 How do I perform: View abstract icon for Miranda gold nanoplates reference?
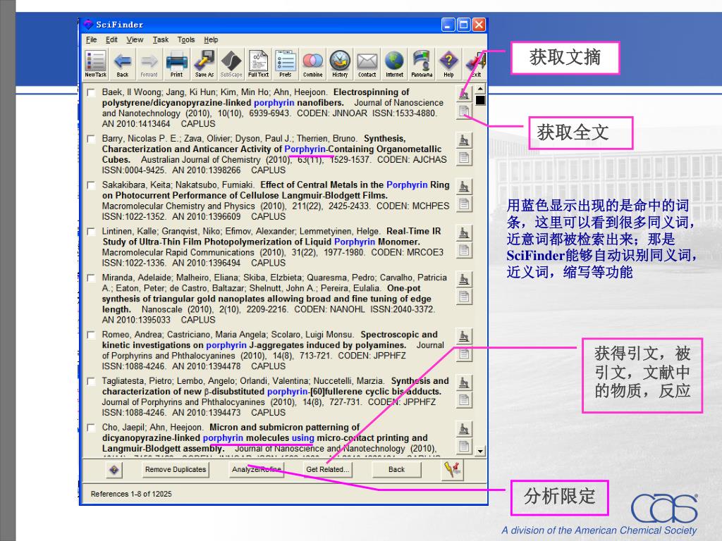click(x=464, y=280)
